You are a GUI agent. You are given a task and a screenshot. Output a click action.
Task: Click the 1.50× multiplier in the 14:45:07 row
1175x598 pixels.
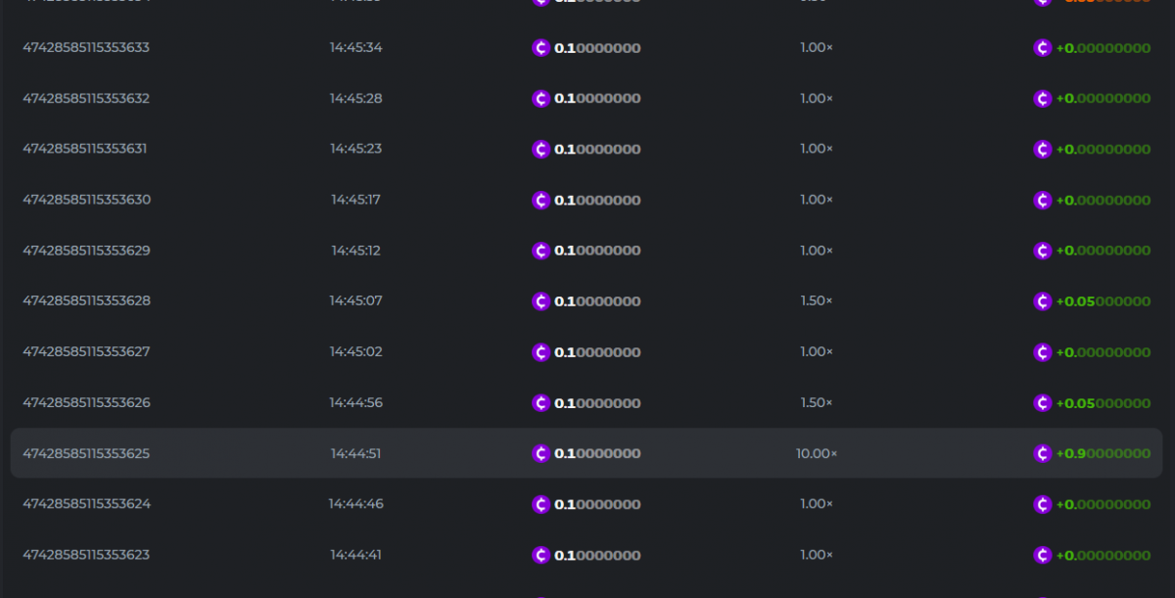(816, 300)
